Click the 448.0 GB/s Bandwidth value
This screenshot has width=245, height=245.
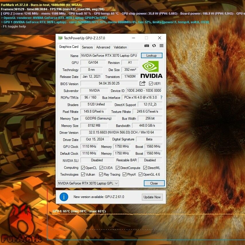pyautogui.click(x=147, y=126)
